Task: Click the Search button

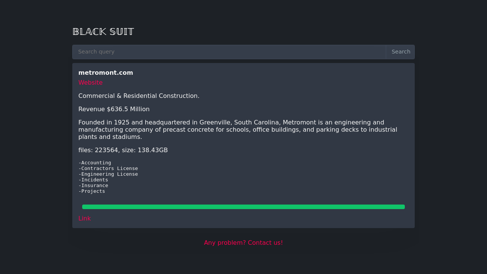Action: (401, 52)
